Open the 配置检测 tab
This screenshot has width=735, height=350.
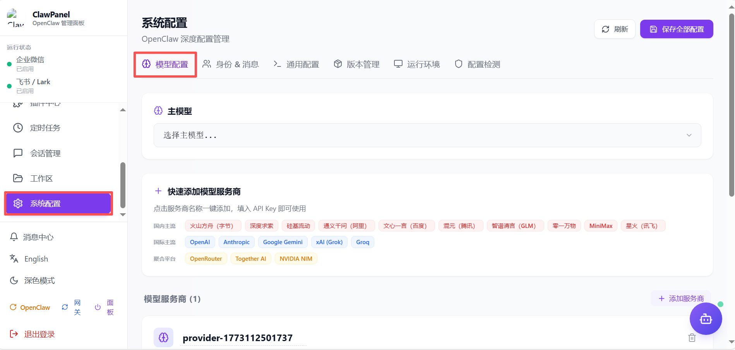pyautogui.click(x=477, y=65)
